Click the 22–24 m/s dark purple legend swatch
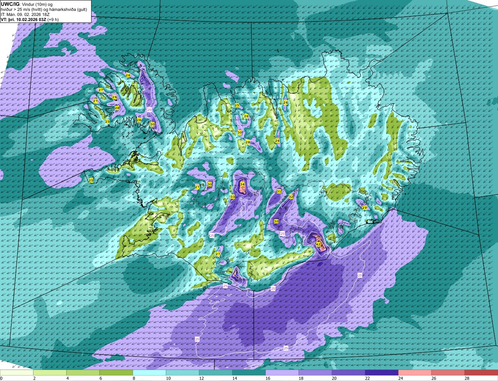The width and height of the screenshot is (498, 381). (382, 372)
